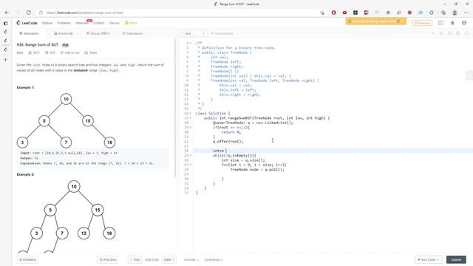
Task: Click the Premium button
Action: (x=422, y=23)
